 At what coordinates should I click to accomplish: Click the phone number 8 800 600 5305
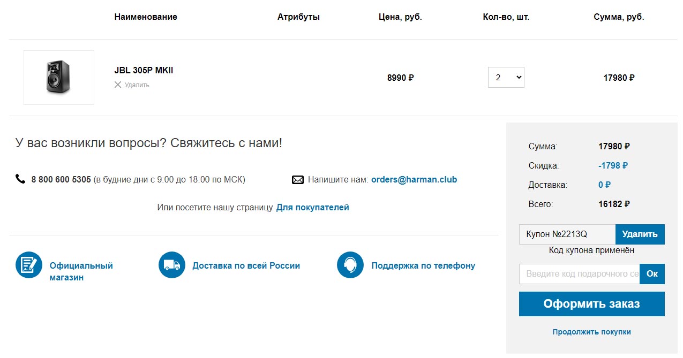[x=61, y=180]
